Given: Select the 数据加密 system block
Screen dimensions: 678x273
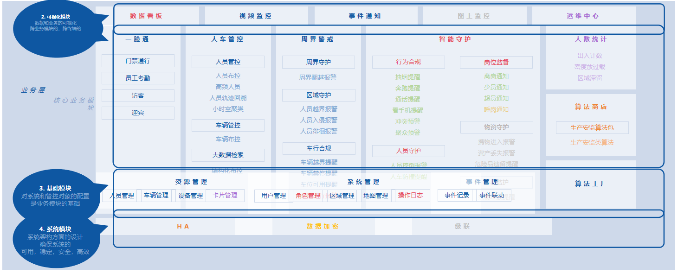Looking at the screenshot, I should coord(323,227).
